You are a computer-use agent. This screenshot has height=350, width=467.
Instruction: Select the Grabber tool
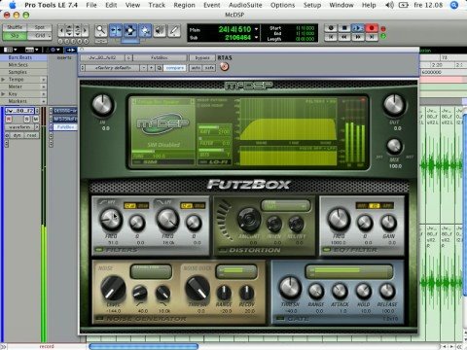coord(145,31)
